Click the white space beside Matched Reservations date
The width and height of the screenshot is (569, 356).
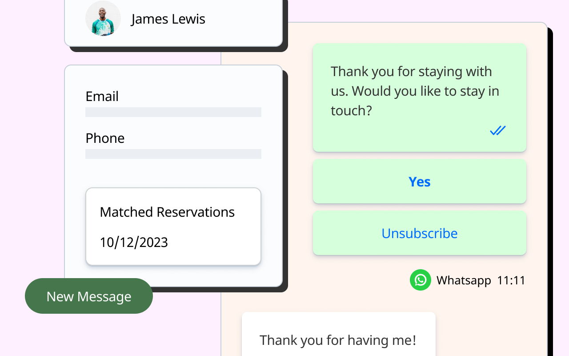tap(213, 242)
